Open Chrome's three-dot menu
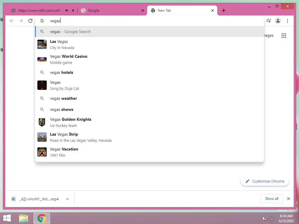This screenshot has height=224, width=299. click(x=287, y=21)
